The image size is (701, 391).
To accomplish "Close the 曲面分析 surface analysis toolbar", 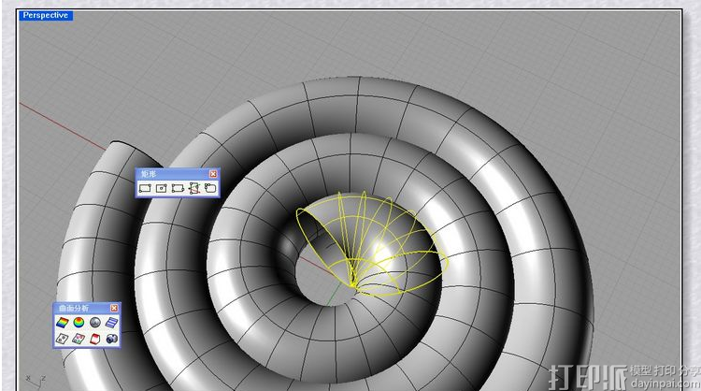I will pos(114,309).
